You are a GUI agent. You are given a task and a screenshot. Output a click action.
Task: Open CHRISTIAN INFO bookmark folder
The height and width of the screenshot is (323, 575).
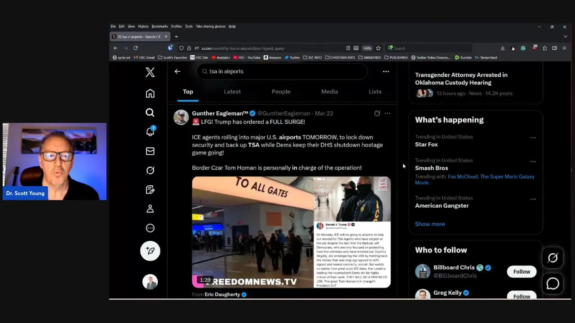(x=340, y=57)
